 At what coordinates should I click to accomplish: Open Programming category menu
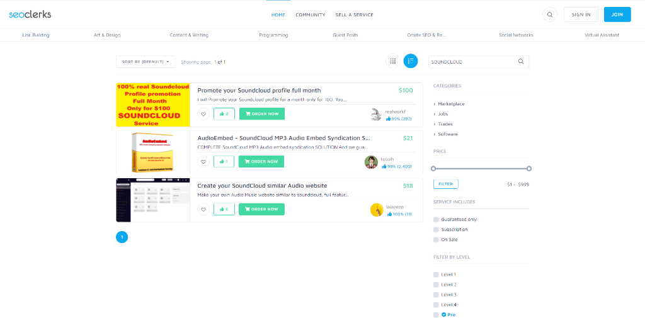(273, 35)
